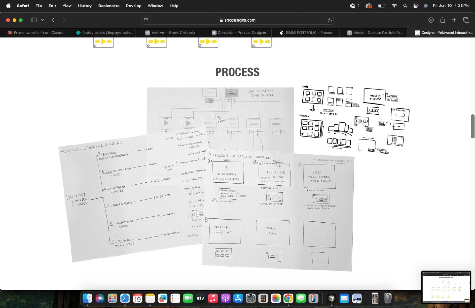Show Safari downloads
This screenshot has width=475, height=308.
pos(431,20)
